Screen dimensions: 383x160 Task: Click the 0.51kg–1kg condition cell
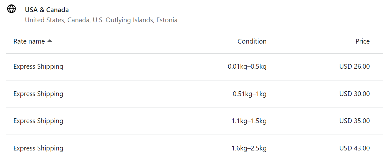250,94
